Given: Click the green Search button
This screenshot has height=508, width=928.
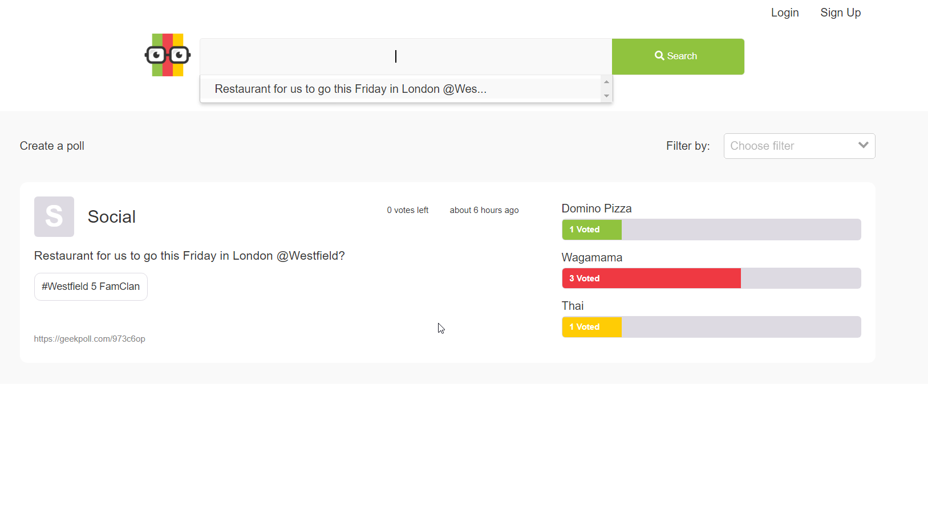Looking at the screenshot, I should (x=678, y=56).
